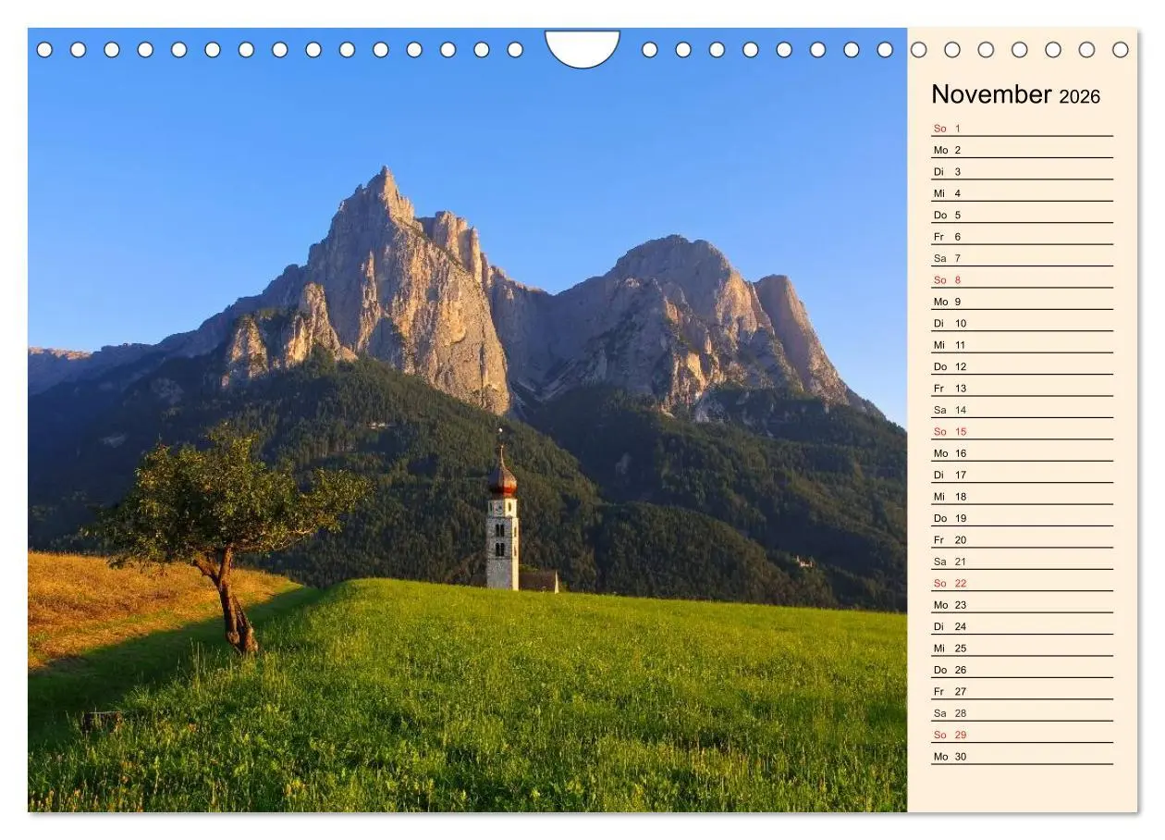Click the semicircular hanger cutout at top
1165x840 pixels.
(583, 42)
